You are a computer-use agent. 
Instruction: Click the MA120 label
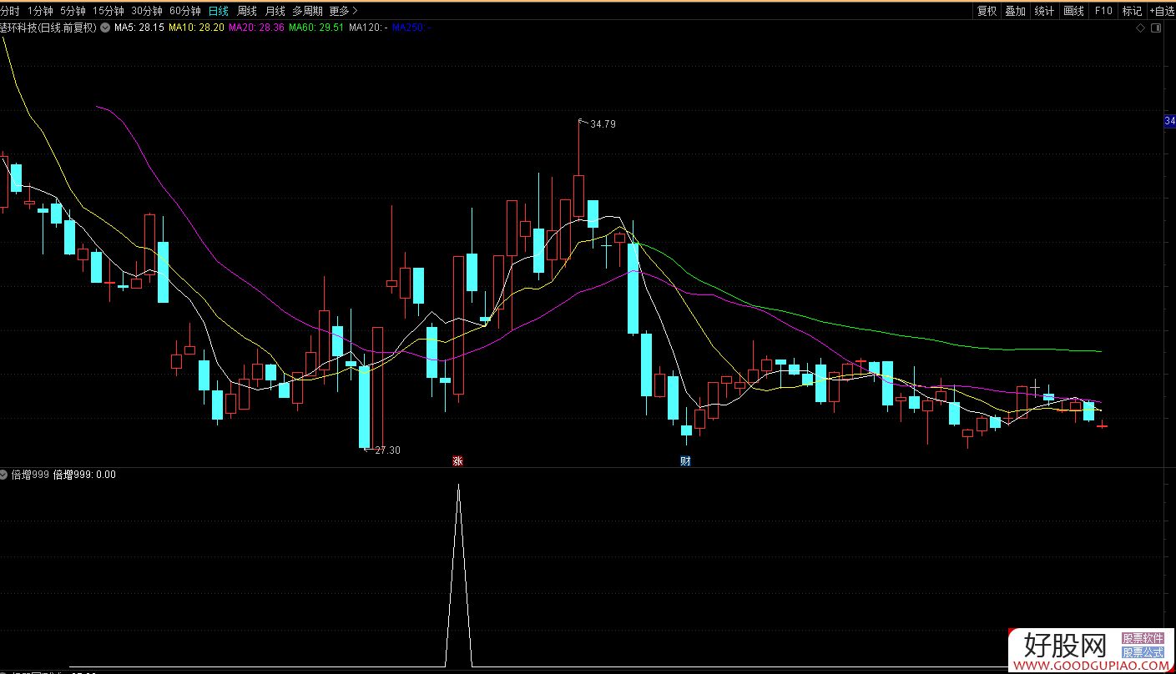tap(368, 28)
